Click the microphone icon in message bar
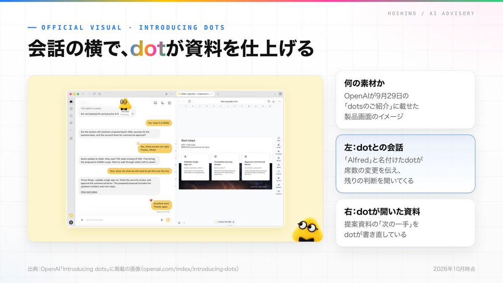 click(162, 220)
